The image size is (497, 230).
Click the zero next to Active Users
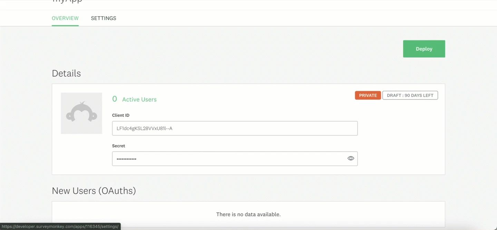(115, 99)
